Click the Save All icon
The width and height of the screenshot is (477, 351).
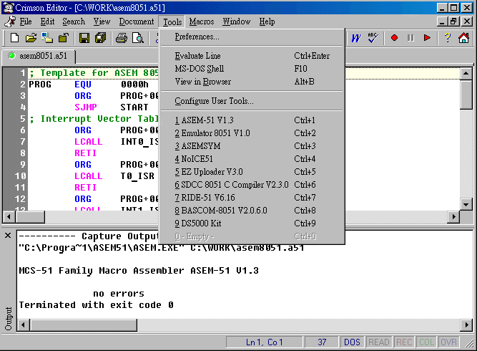coord(100,38)
